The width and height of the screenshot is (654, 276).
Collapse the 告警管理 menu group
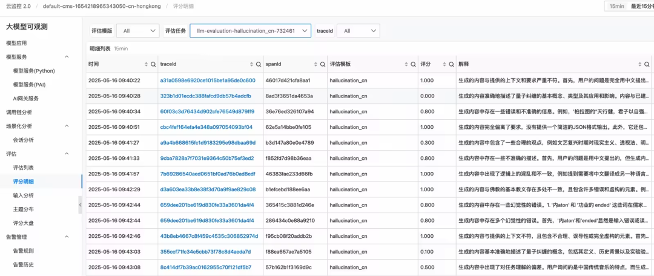tap(67, 237)
